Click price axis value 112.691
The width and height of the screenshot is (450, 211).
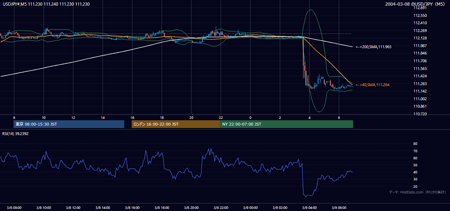420,8
